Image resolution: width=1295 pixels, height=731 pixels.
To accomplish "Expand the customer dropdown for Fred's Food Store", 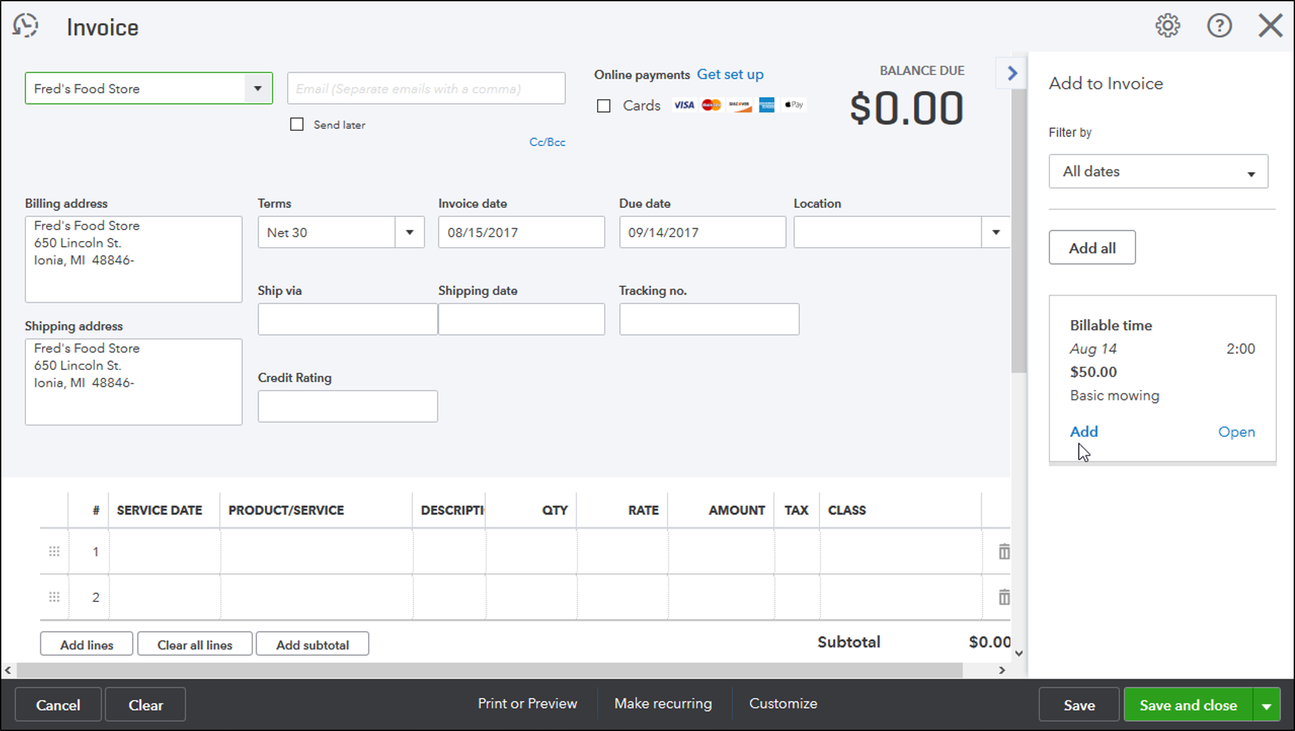I will click(258, 88).
